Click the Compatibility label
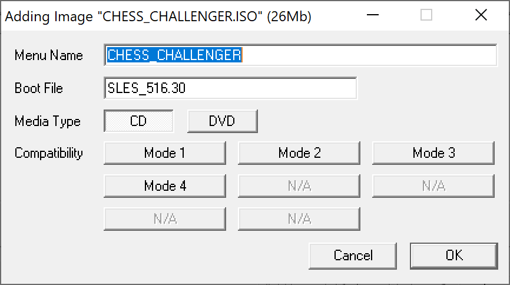This screenshot has width=510, height=285. tap(49, 153)
